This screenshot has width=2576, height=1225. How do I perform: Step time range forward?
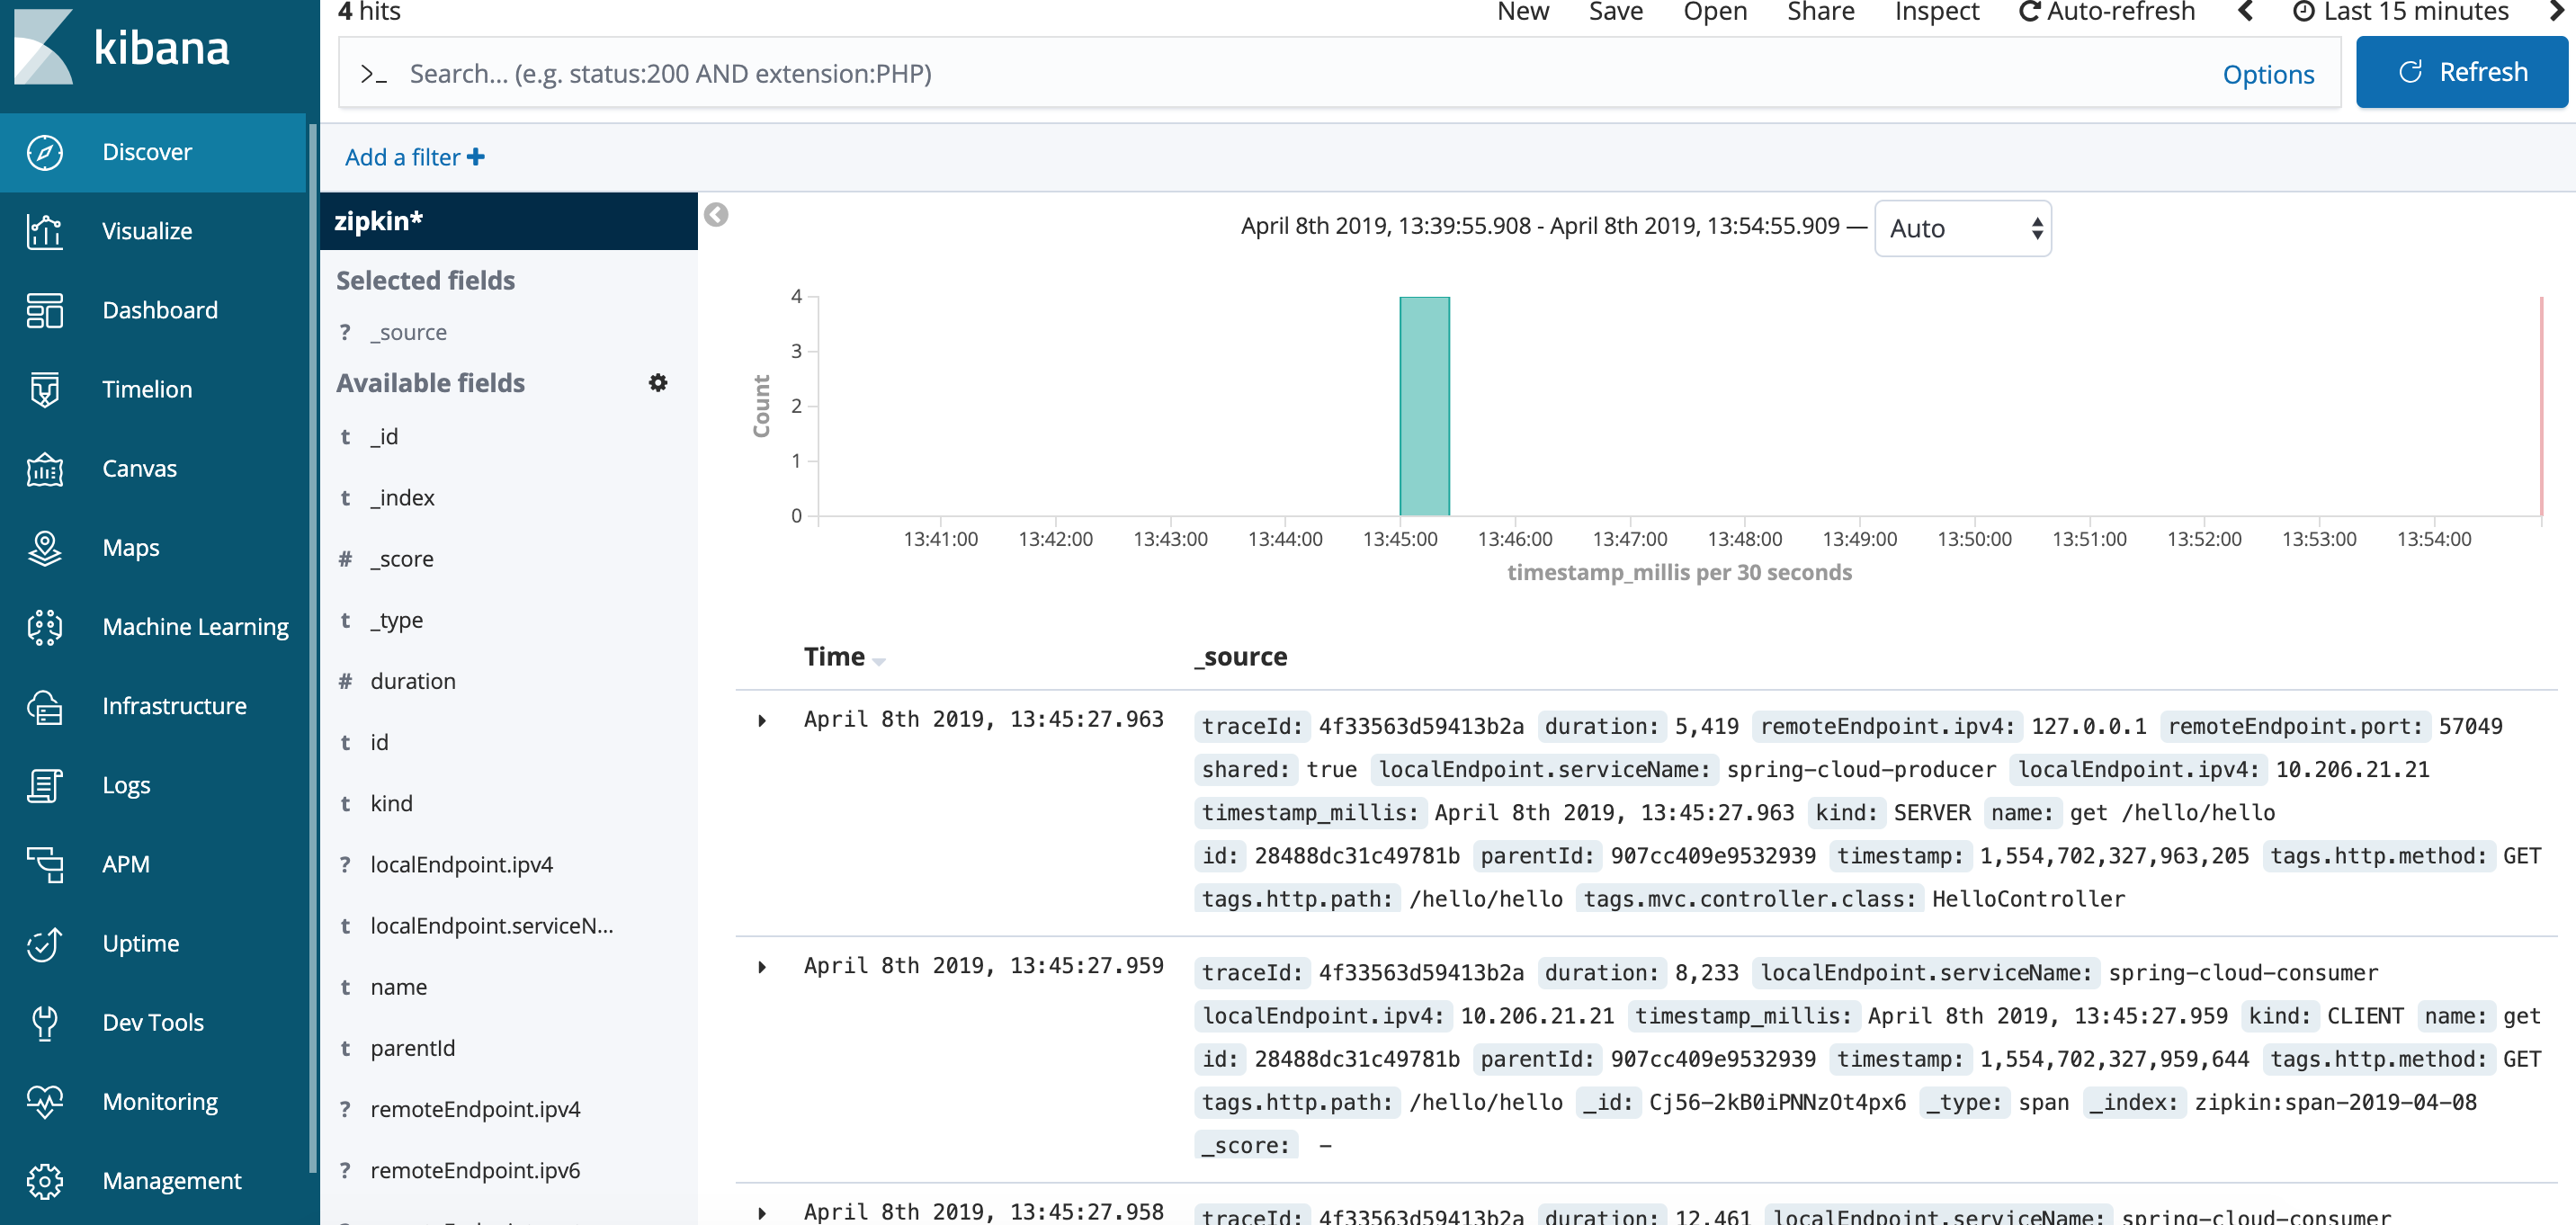[x=2557, y=11]
